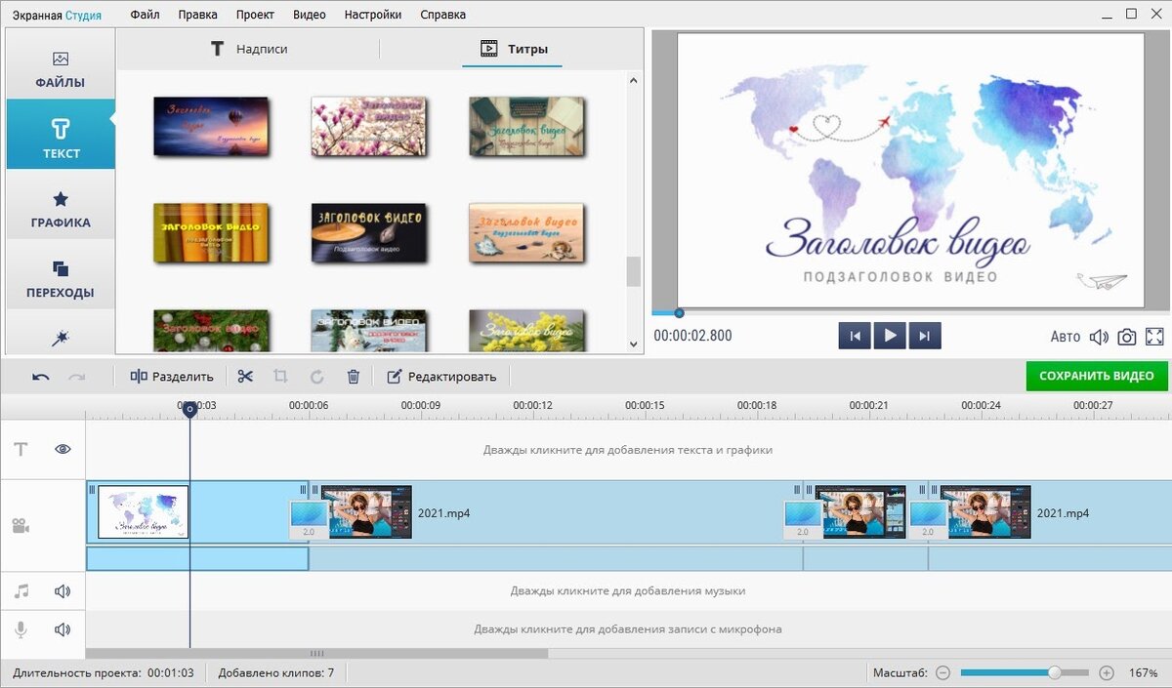The image size is (1172, 688).
Task: Click the video track camera icon
Action: [x=21, y=526]
